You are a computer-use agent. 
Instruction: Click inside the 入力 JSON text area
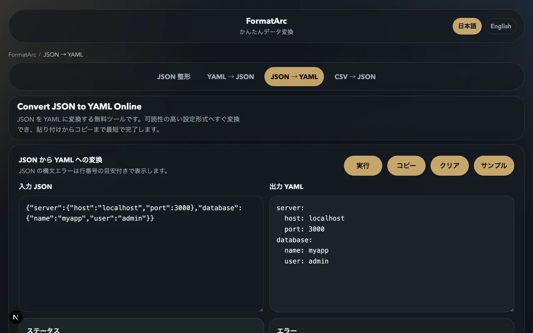(141, 254)
